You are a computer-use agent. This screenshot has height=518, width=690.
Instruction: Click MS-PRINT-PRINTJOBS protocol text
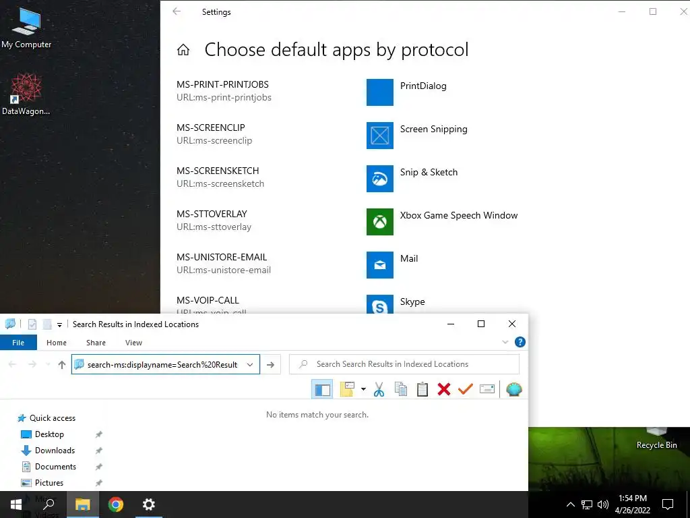222,84
